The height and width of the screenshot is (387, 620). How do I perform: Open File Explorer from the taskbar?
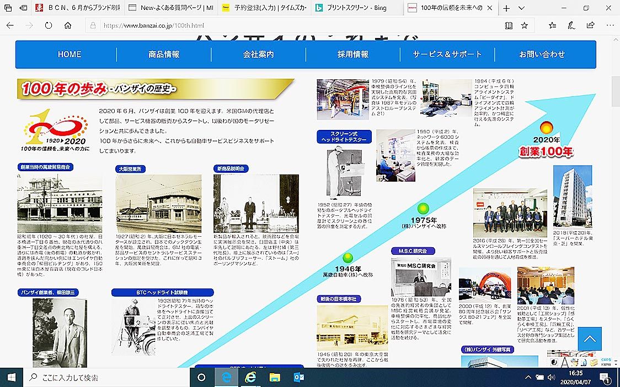point(274,378)
